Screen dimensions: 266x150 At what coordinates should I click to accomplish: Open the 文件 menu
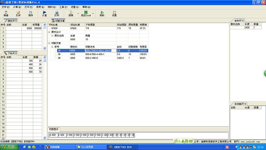point(5,7)
